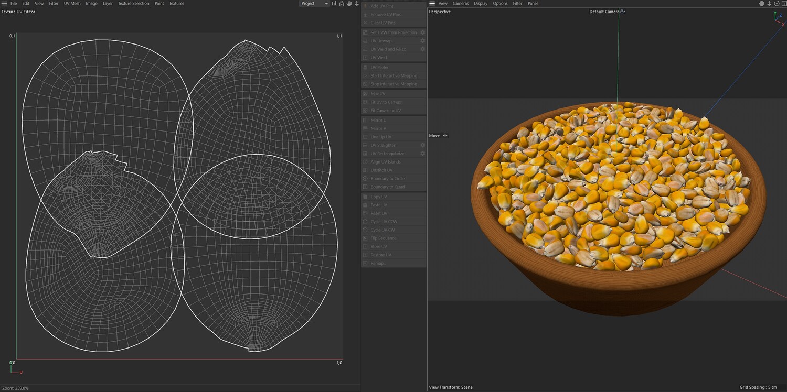The width and height of the screenshot is (787, 392).
Task: Open the Paint menu
Action: pos(159,3)
